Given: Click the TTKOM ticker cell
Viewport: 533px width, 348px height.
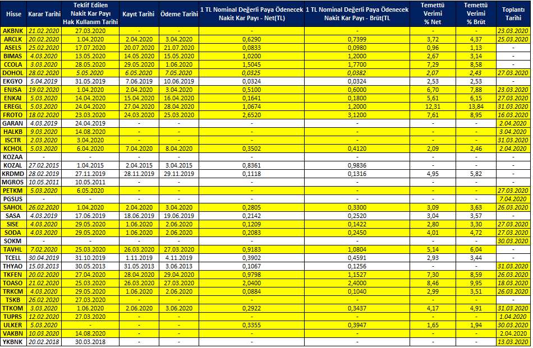Looking at the screenshot, I should pos(13,308).
